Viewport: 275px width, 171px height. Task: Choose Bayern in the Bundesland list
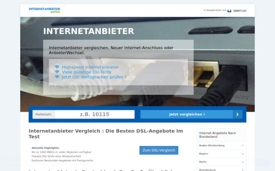point(221,154)
